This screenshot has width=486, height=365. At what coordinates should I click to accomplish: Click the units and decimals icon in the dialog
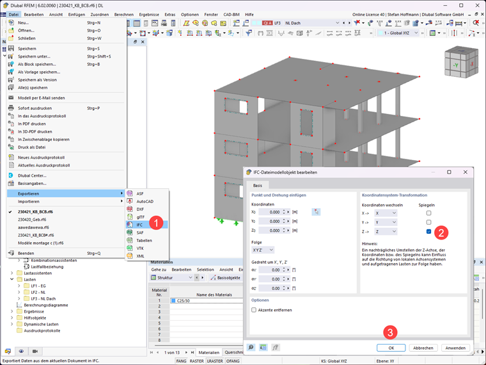coord(263,348)
